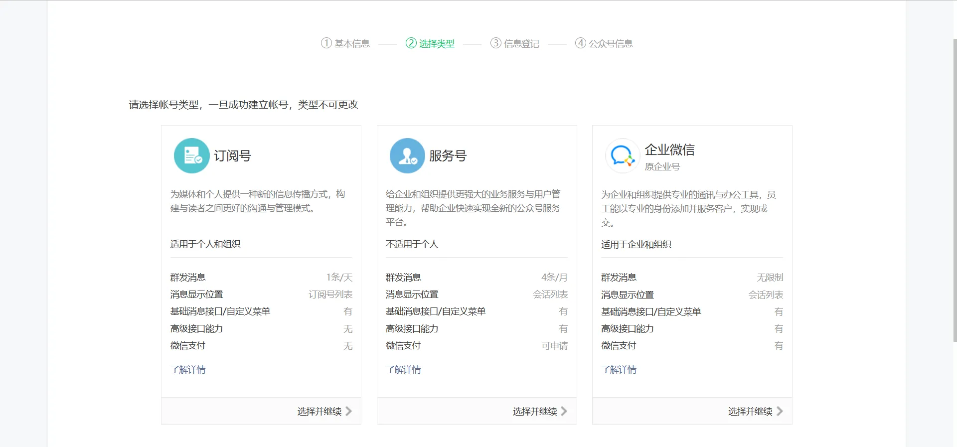The width and height of the screenshot is (957, 447).
Task: Click the 企业微信 chat bubble logo
Action: click(x=623, y=156)
